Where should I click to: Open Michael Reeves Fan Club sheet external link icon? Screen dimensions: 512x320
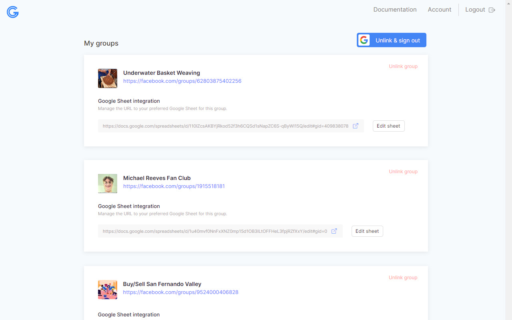[x=334, y=231]
